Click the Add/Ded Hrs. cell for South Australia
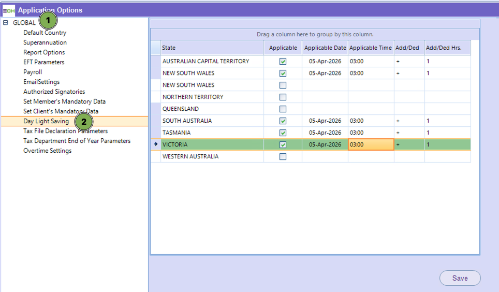 [447, 121]
